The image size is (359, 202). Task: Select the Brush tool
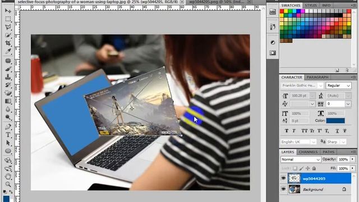pos(8,68)
